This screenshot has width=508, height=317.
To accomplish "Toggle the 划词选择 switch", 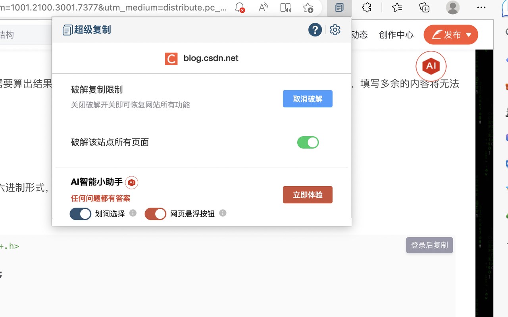I will pyautogui.click(x=81, y=214).
